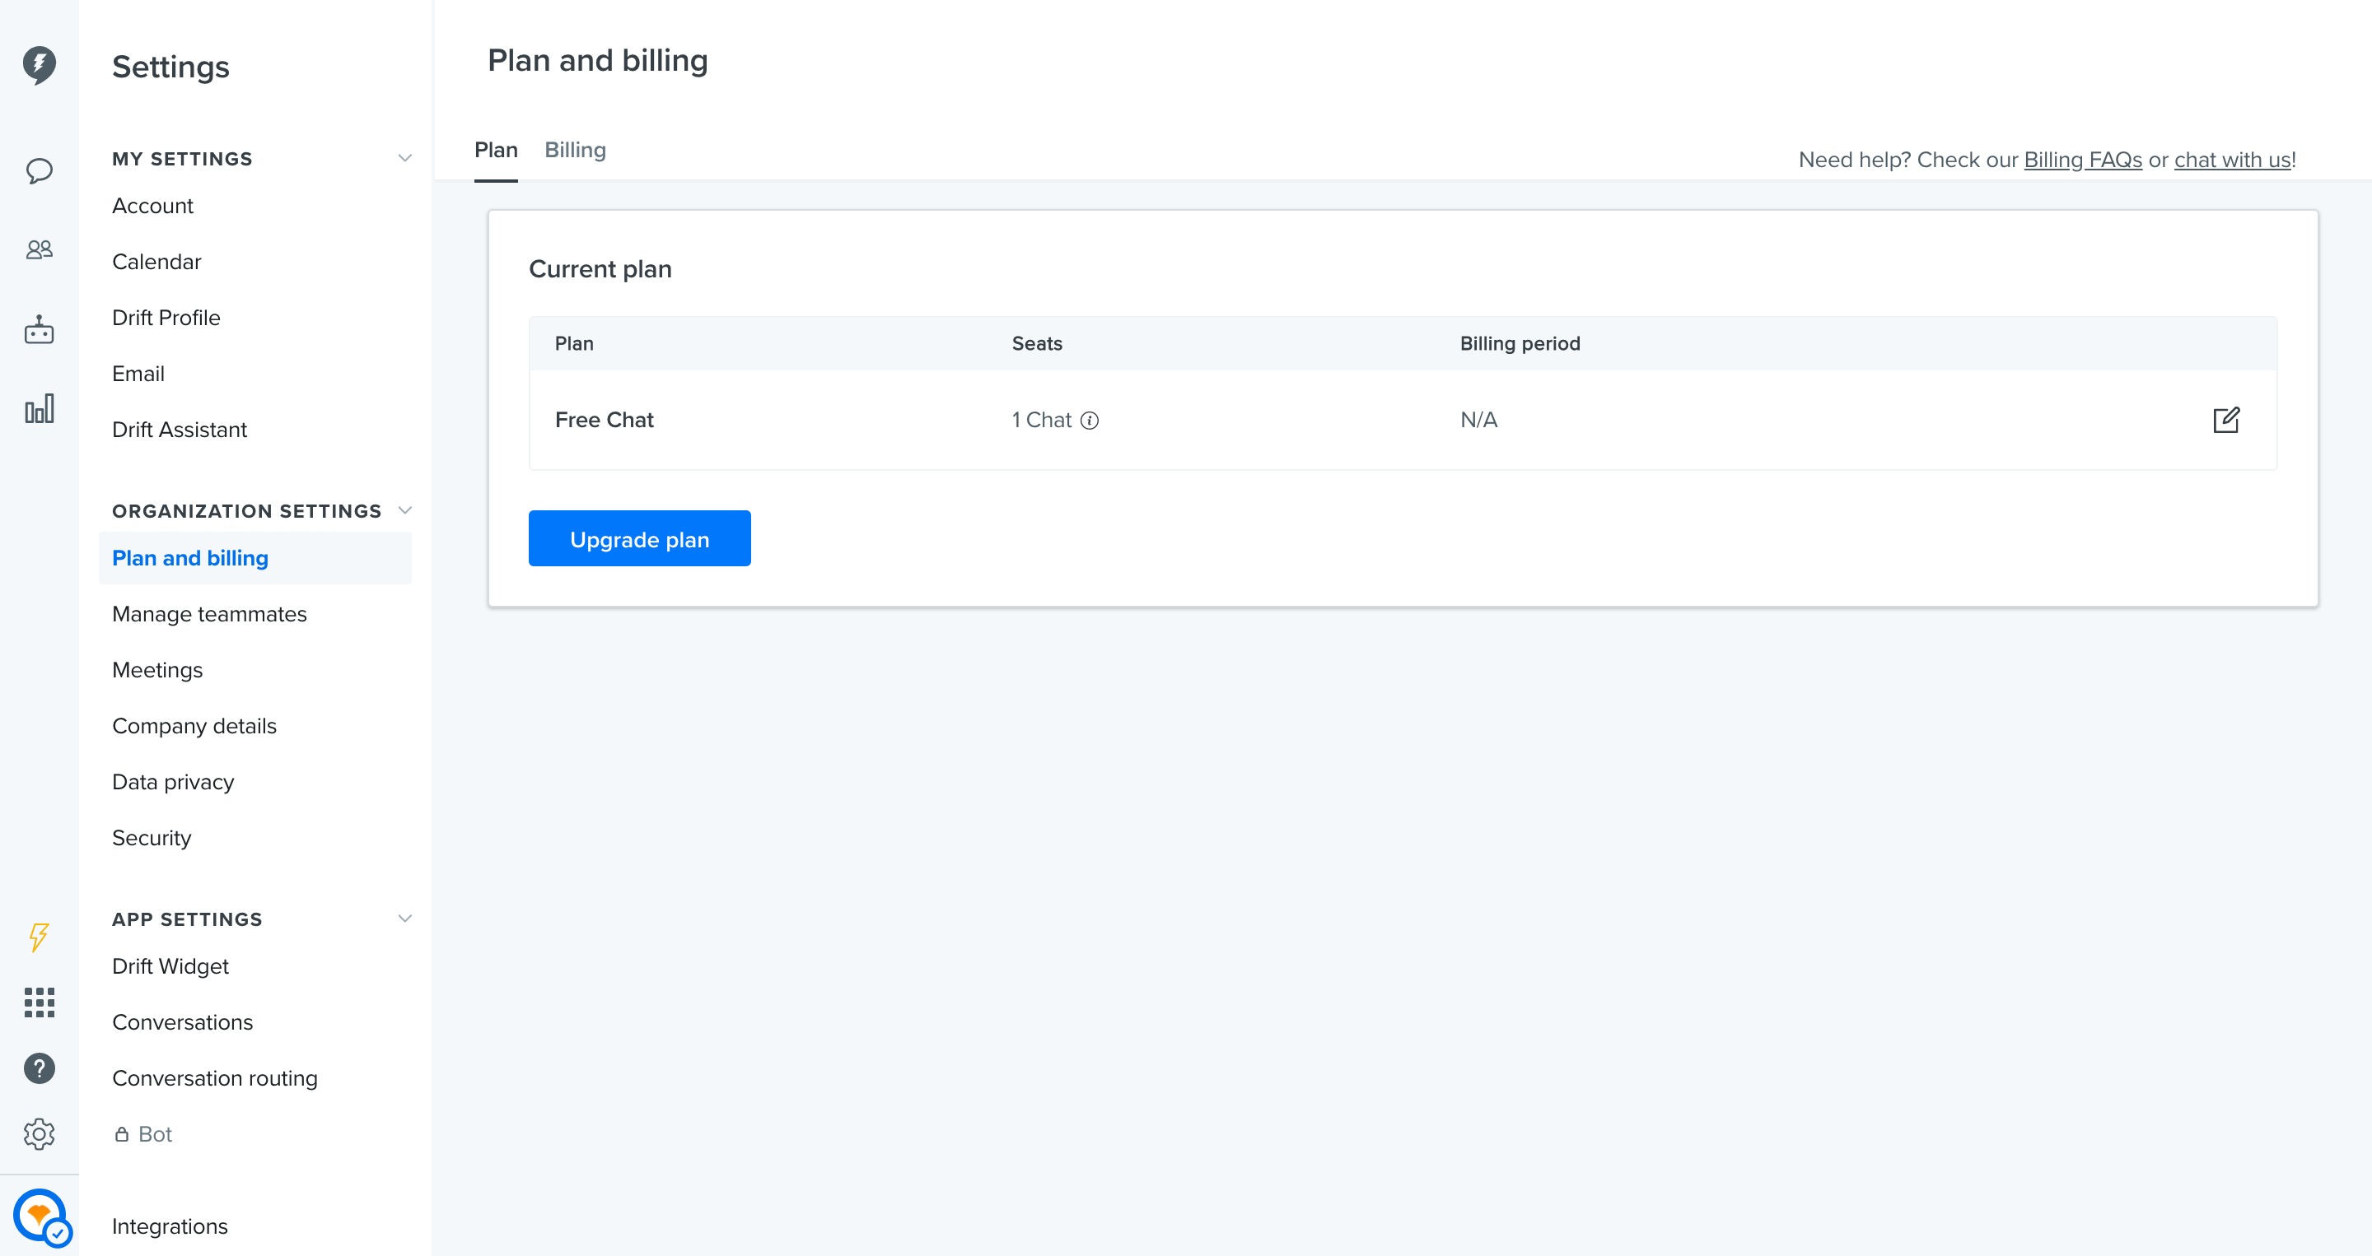Image resolution: width=2372 pixels, height=1256 pixels.
Task: Open Account settings
Action: (x=153, y=206)
